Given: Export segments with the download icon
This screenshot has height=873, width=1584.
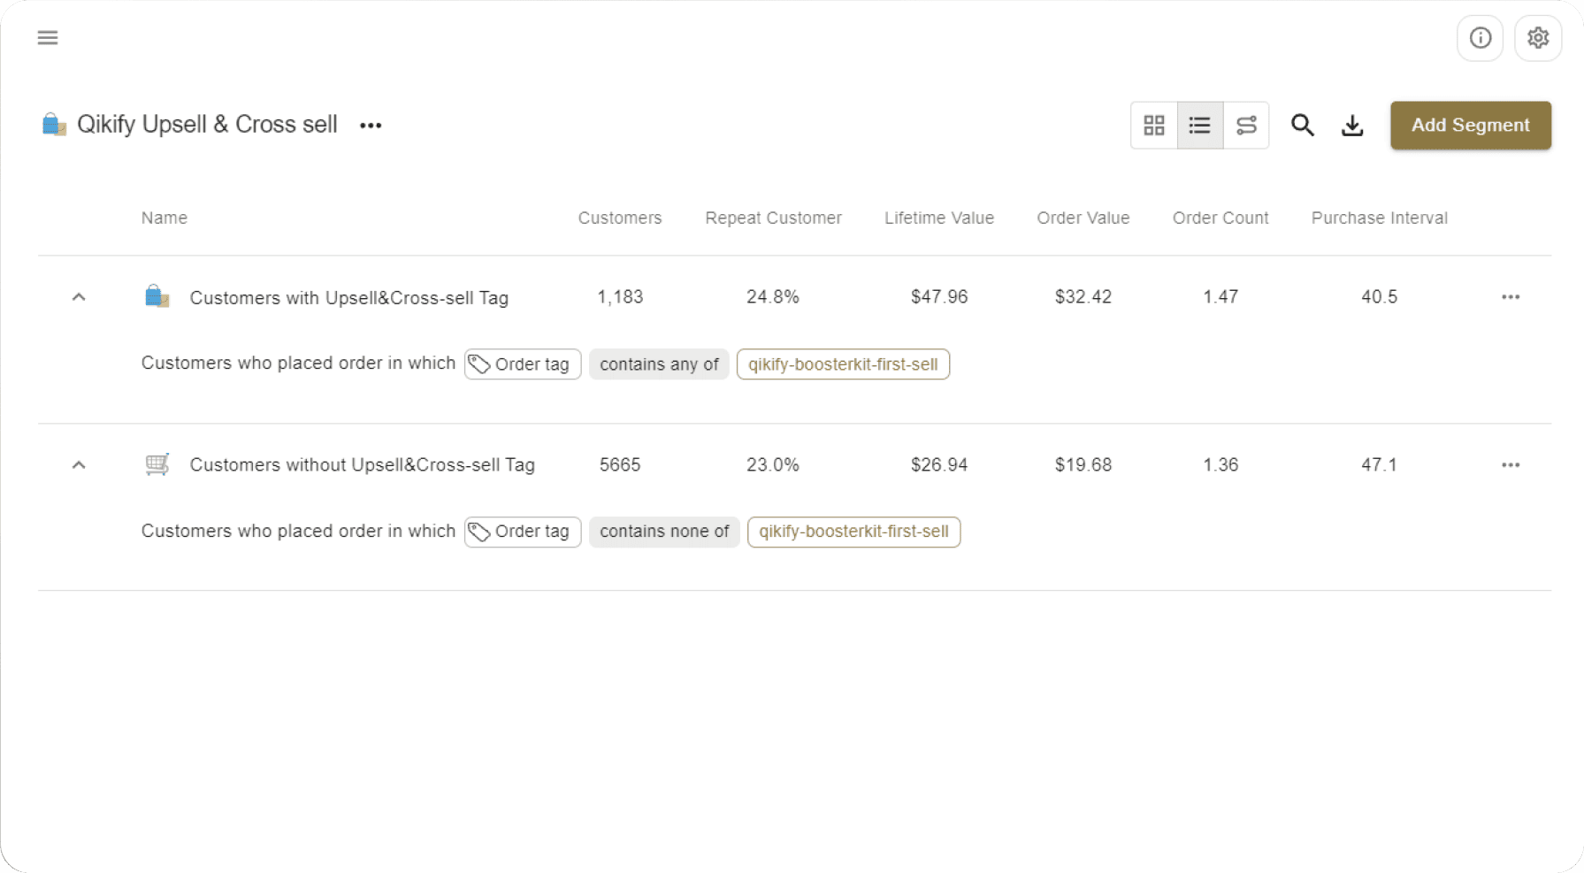Looking at the screenshot, I should 1352,125.
